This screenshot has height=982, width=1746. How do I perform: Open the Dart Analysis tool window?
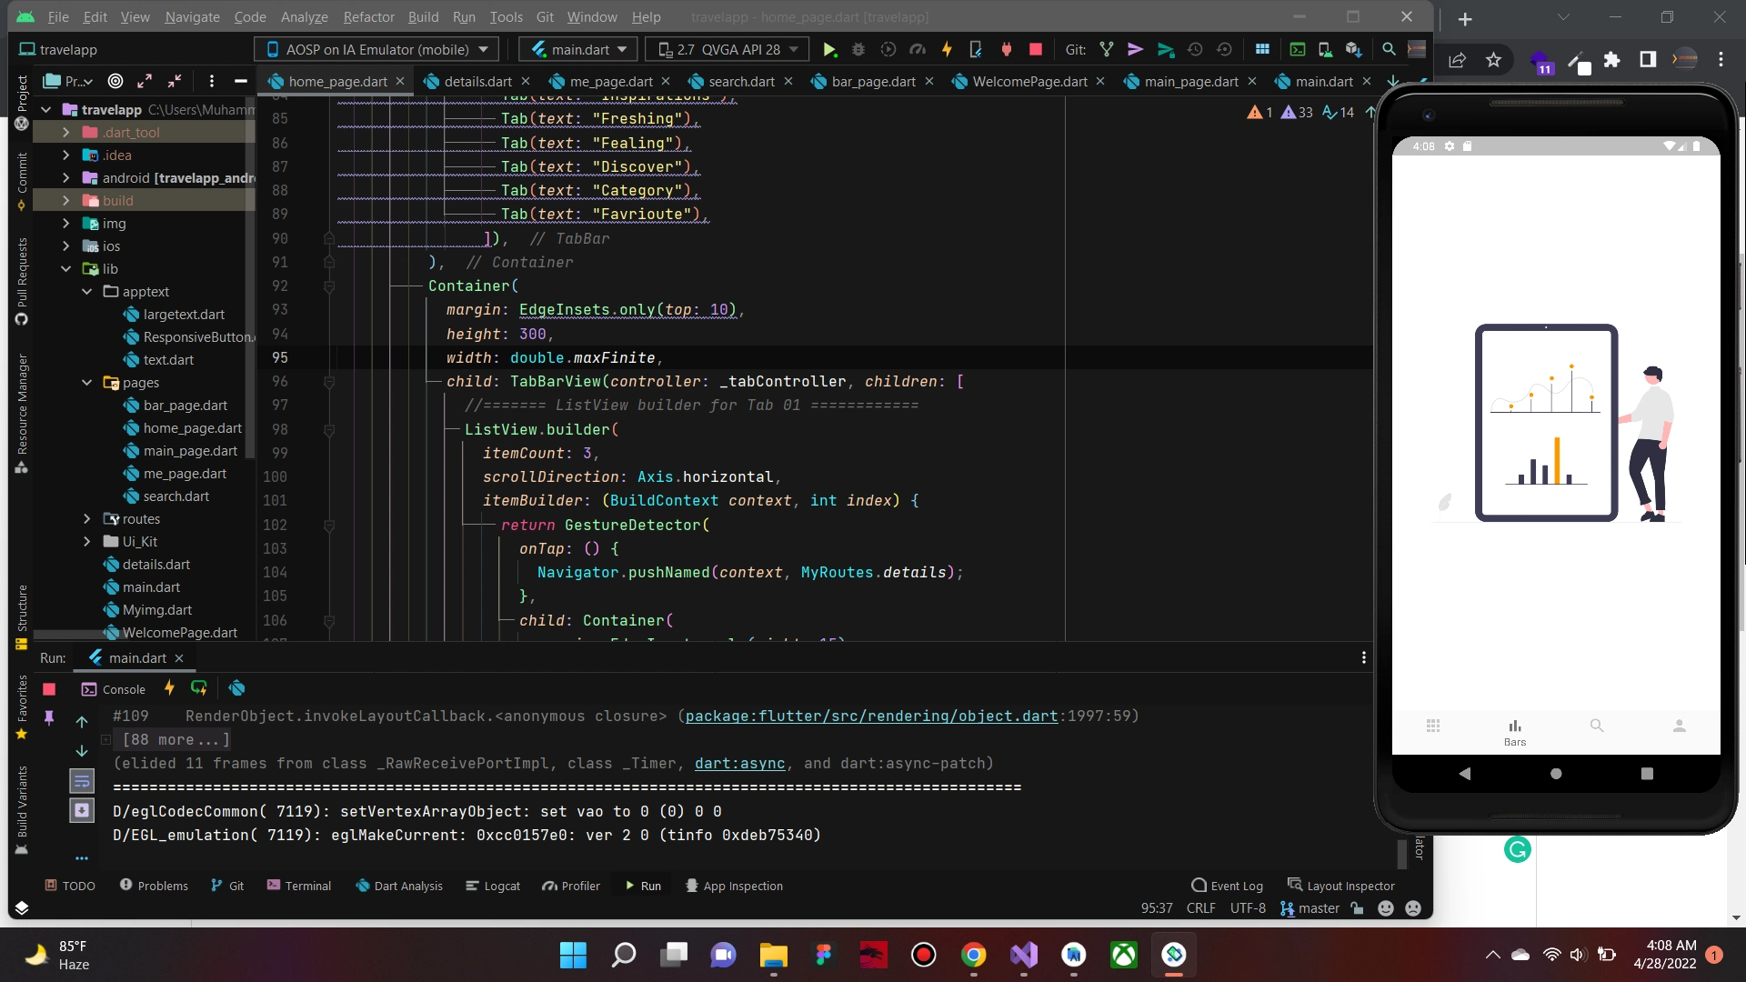399,886
